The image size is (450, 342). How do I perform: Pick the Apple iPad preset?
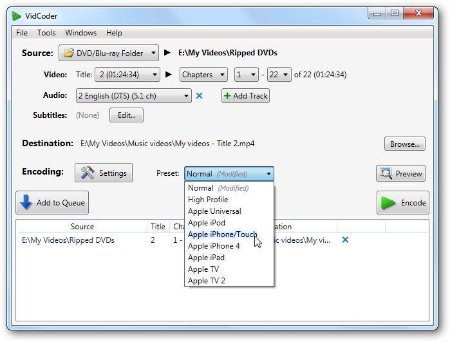pos(229,257)
